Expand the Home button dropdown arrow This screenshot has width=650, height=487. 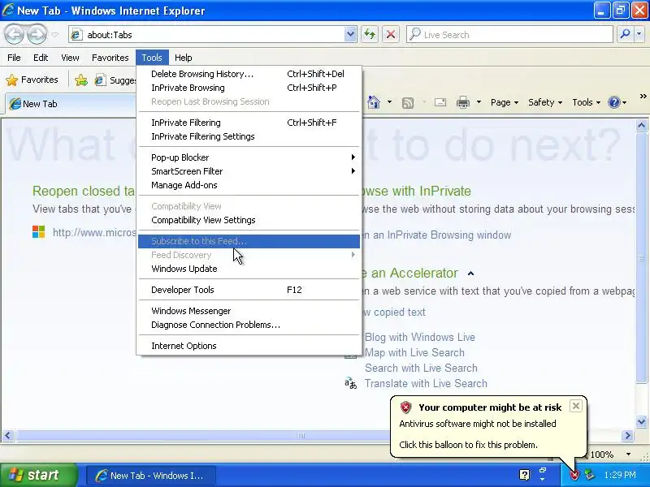[389, 102]
